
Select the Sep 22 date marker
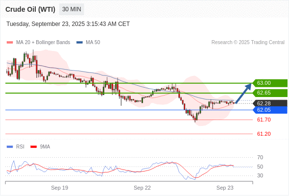click(142, 188)
